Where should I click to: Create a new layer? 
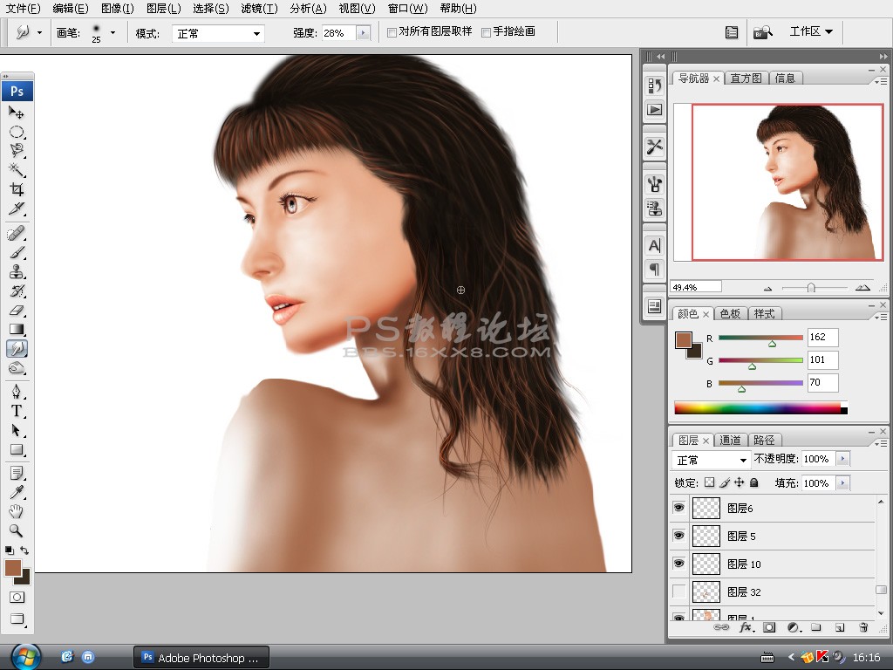(840, 627)
